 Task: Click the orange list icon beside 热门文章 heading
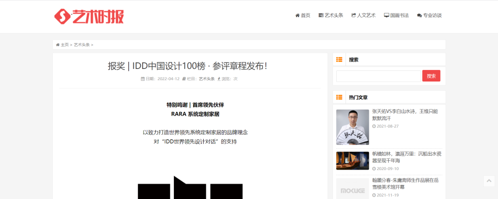click(x=339, y=97)
